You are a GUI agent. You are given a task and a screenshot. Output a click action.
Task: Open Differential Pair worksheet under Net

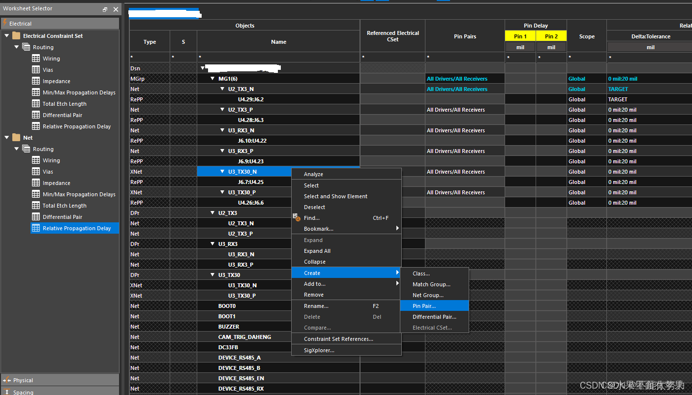pyautogui.click(x=62, y=217)
